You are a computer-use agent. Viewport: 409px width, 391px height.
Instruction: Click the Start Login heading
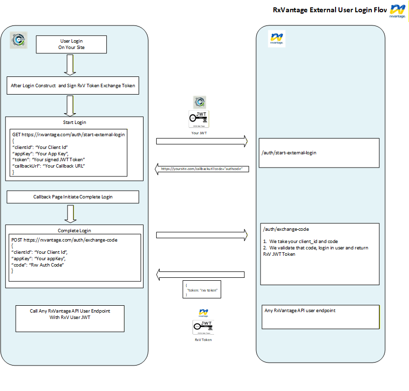(74, 122)
